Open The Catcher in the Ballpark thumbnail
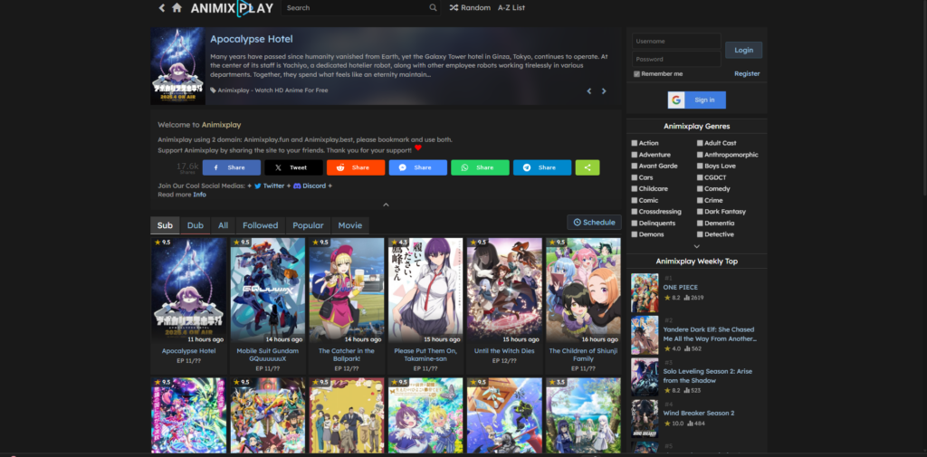This screenshot has width=927, height=457. tap(347, 290)
